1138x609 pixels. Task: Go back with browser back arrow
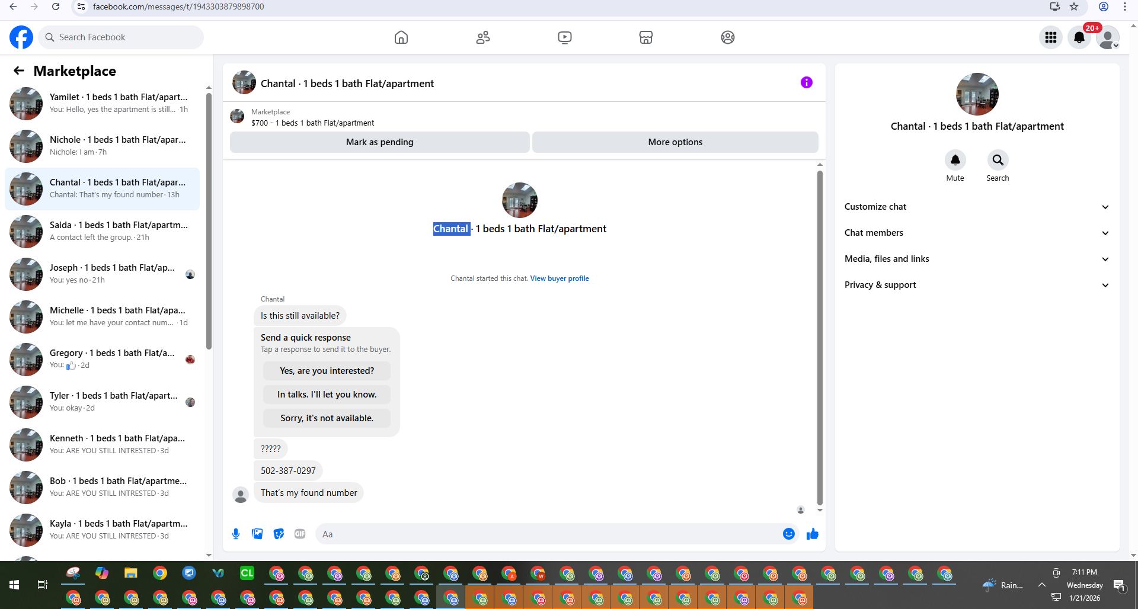pos(13,7)
